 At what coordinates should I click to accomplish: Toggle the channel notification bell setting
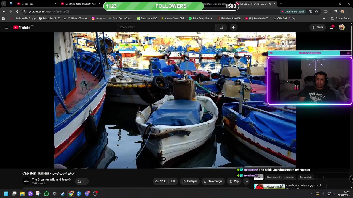click(82, 181)
